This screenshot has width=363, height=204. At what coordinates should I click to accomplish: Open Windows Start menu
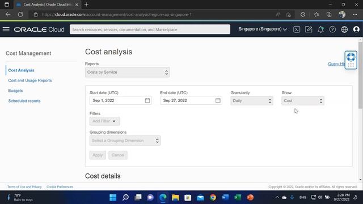[x=113, y=197]
